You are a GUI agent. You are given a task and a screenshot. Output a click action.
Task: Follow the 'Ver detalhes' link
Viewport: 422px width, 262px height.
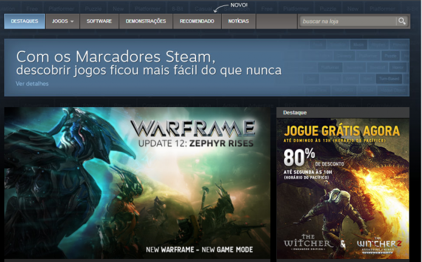point(32,84)
